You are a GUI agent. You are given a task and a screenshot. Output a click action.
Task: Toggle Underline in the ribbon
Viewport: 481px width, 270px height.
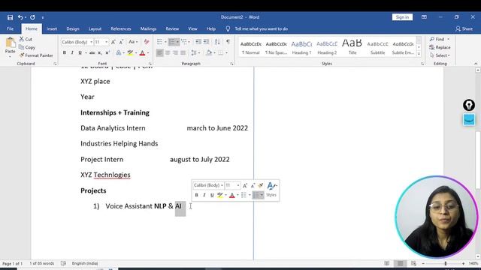point(80,53)
